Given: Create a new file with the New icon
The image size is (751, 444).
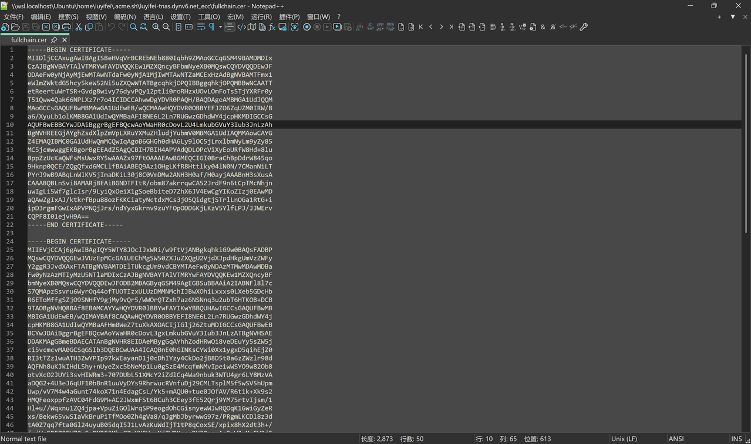Looking at the screenshot, I should pos(5,27).
